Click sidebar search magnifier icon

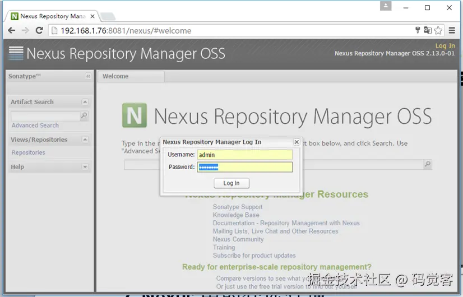(x=84, y=115)
